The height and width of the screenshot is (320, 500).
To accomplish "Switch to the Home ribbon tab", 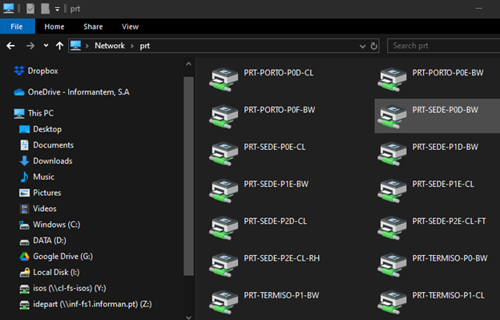I will pos(54,26).
